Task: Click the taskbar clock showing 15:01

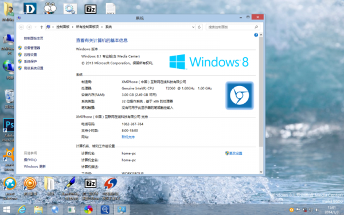Action: pos(331,210)
